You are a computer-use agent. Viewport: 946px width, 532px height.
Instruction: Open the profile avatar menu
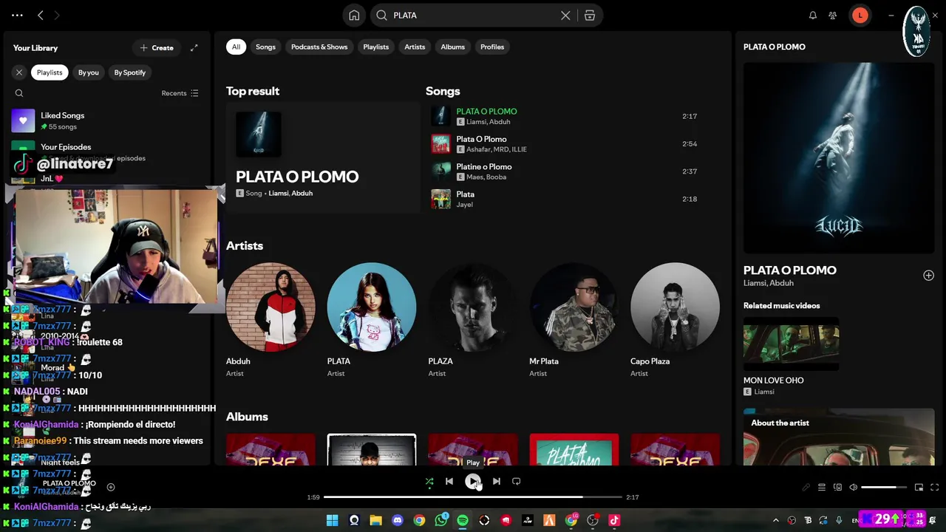(860, 16)
